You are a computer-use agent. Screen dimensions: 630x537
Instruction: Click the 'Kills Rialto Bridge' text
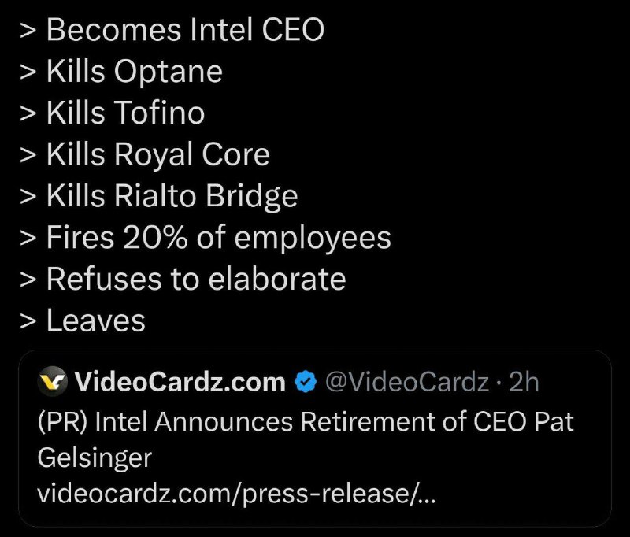[x=172, y=195]
